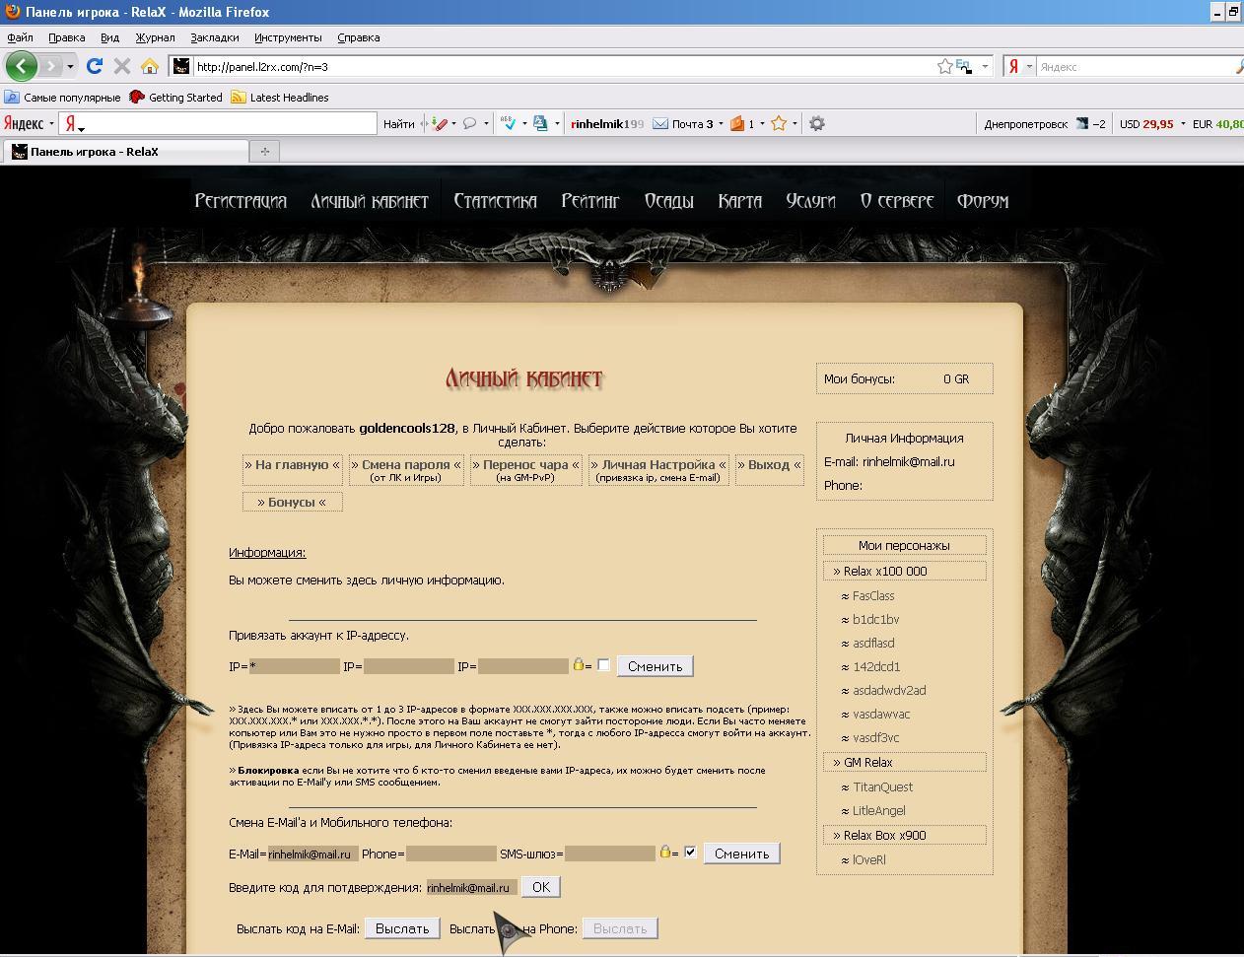Open the 'Самые популярные' bookmark
1244x957 pixels.
click(62, 97)
